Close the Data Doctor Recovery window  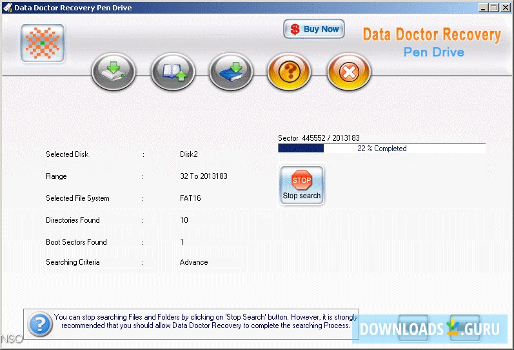click(505, 8)
